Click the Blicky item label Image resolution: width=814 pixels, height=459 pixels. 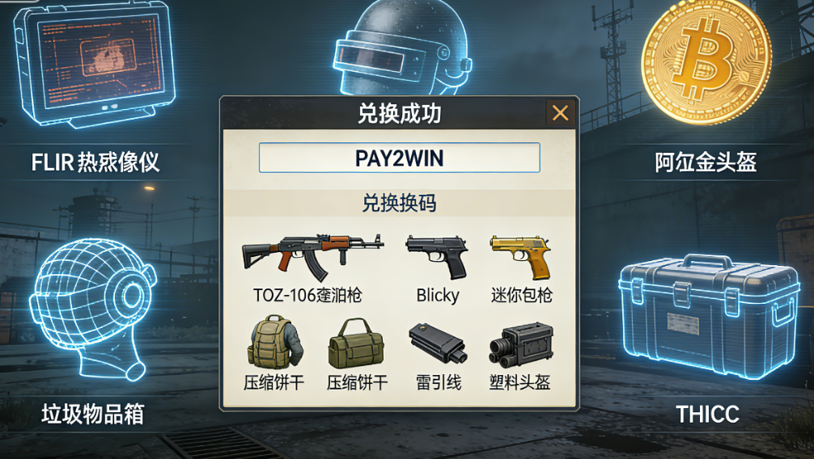click(x=438, y=295)
